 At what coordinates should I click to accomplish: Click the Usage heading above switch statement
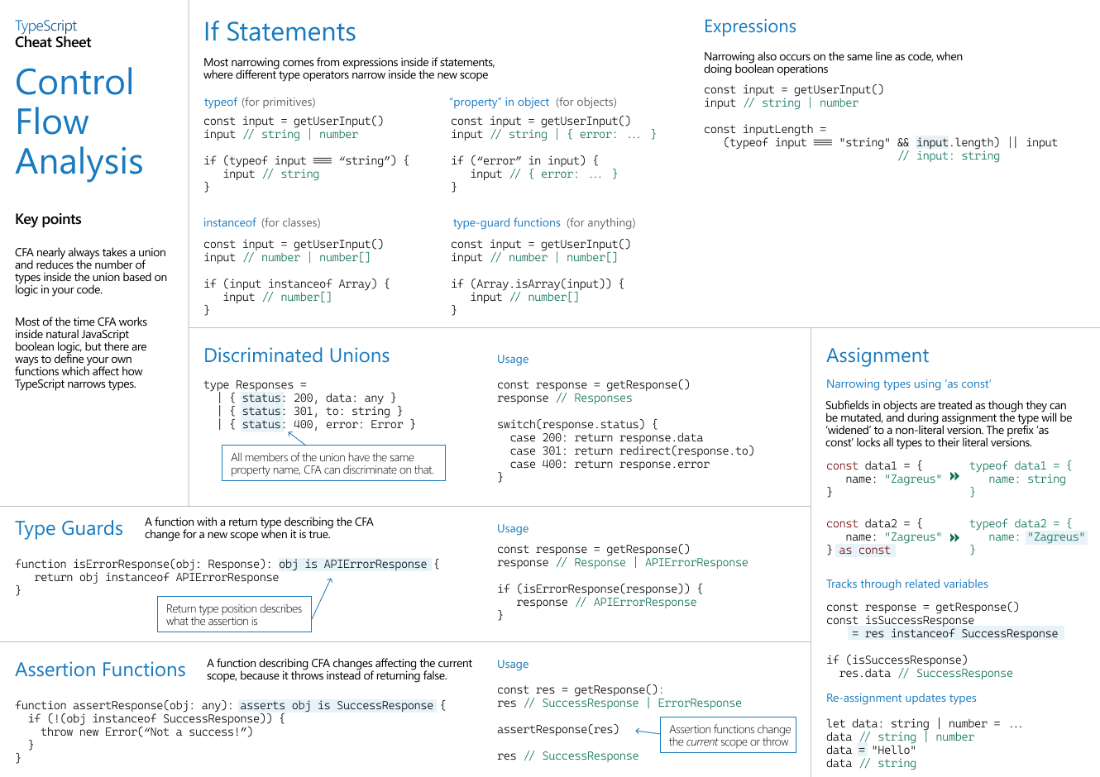[x=513, y=359]
